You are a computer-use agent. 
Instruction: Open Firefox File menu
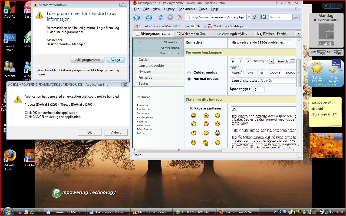point(137,9)
